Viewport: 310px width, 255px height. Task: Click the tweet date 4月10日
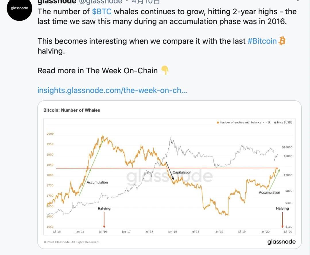coord(146,1)
